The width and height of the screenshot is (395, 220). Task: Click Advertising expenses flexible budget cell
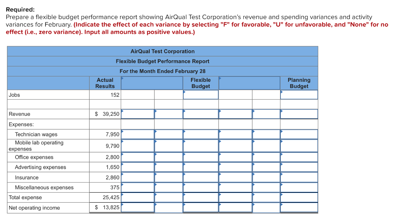201,167
